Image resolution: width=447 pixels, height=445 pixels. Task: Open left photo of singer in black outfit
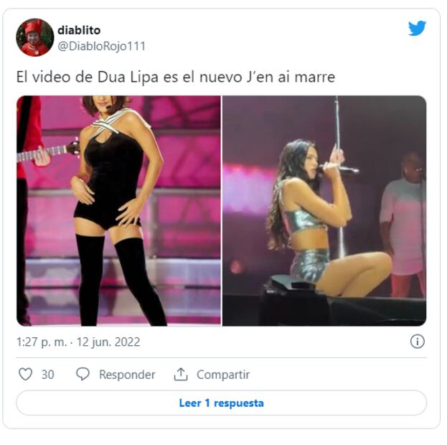[118, 210]
